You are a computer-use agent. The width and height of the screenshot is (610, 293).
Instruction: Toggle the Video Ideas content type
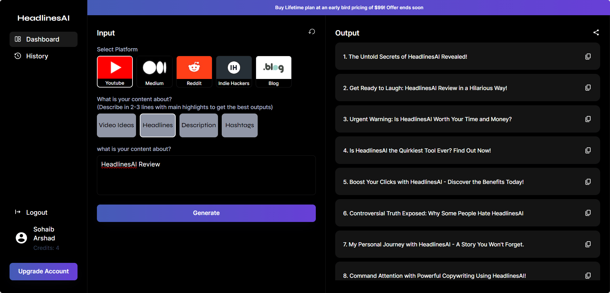(116, 125)
